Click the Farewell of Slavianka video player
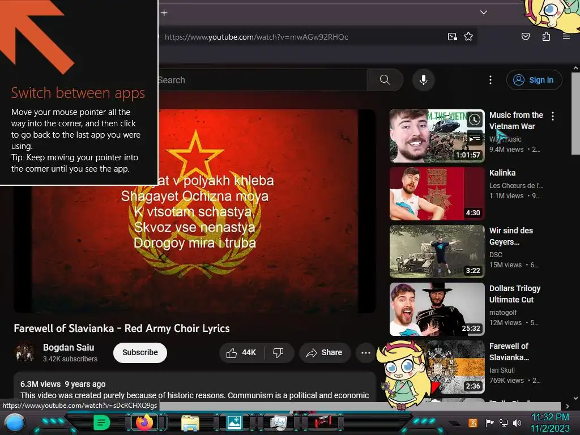The height and width of the screenshot is (435, 580). (x=195, y=212)
